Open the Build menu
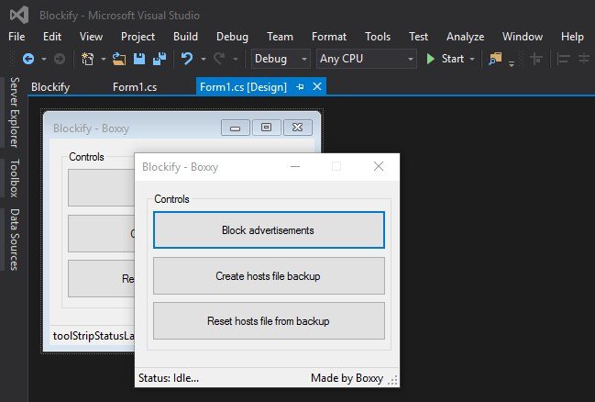This screenshot has width=595, height=402. pos(185,37)
